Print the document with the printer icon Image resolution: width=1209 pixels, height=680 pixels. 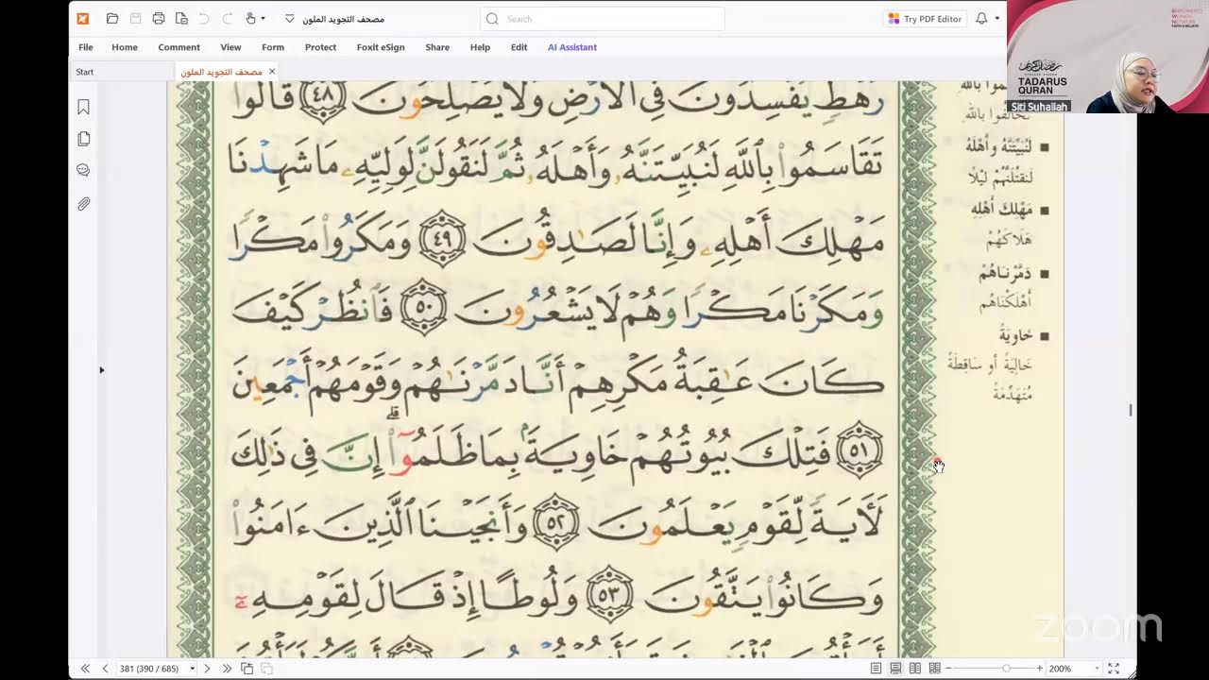(x=158, y=18)
